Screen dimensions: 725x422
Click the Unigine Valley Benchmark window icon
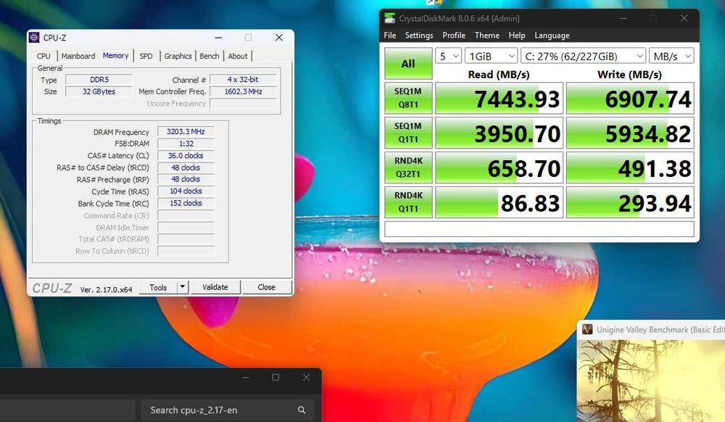587,329
